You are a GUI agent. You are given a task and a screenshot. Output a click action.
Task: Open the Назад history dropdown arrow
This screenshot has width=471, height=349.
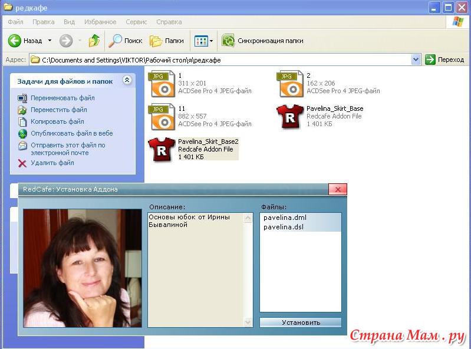point(50,41)
